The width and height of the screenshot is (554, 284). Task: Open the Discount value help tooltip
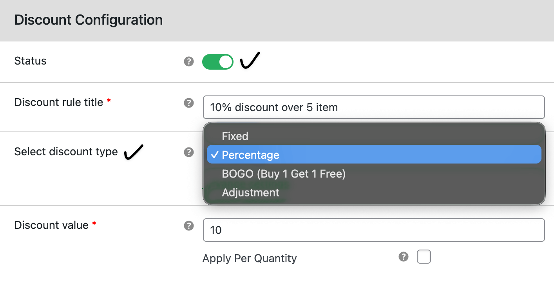point(189,226)
